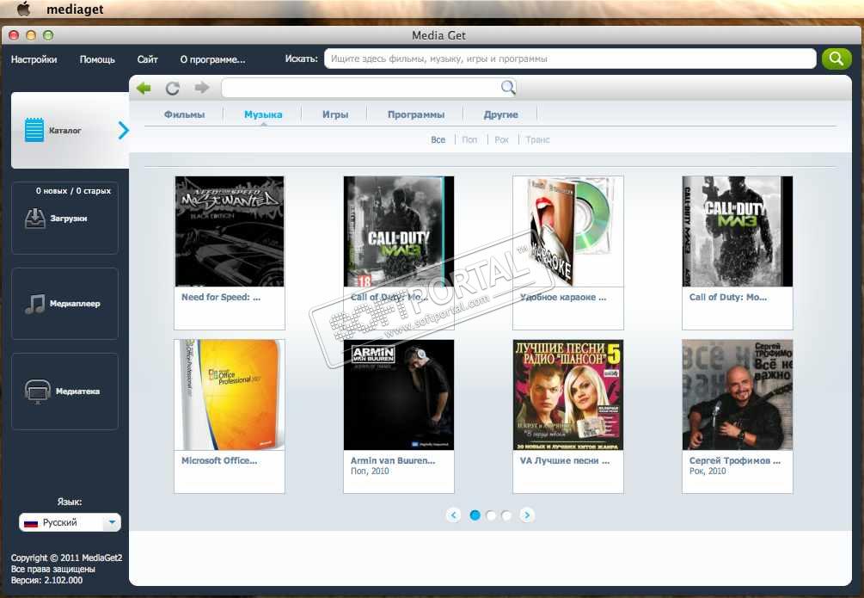Screen dimensions: 864x598
Task: Click the gray forward arrow icon
Action: [202, 87]
